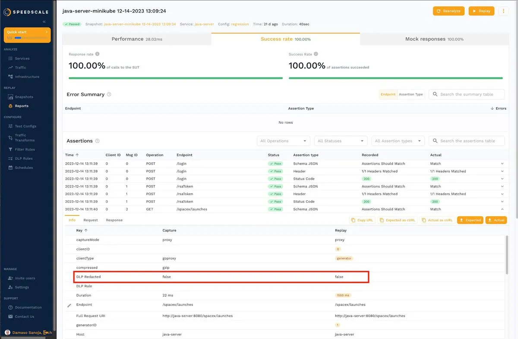Open the Request tab in details panel
Viewport: 518px width, 339px height.
point(91,220)
